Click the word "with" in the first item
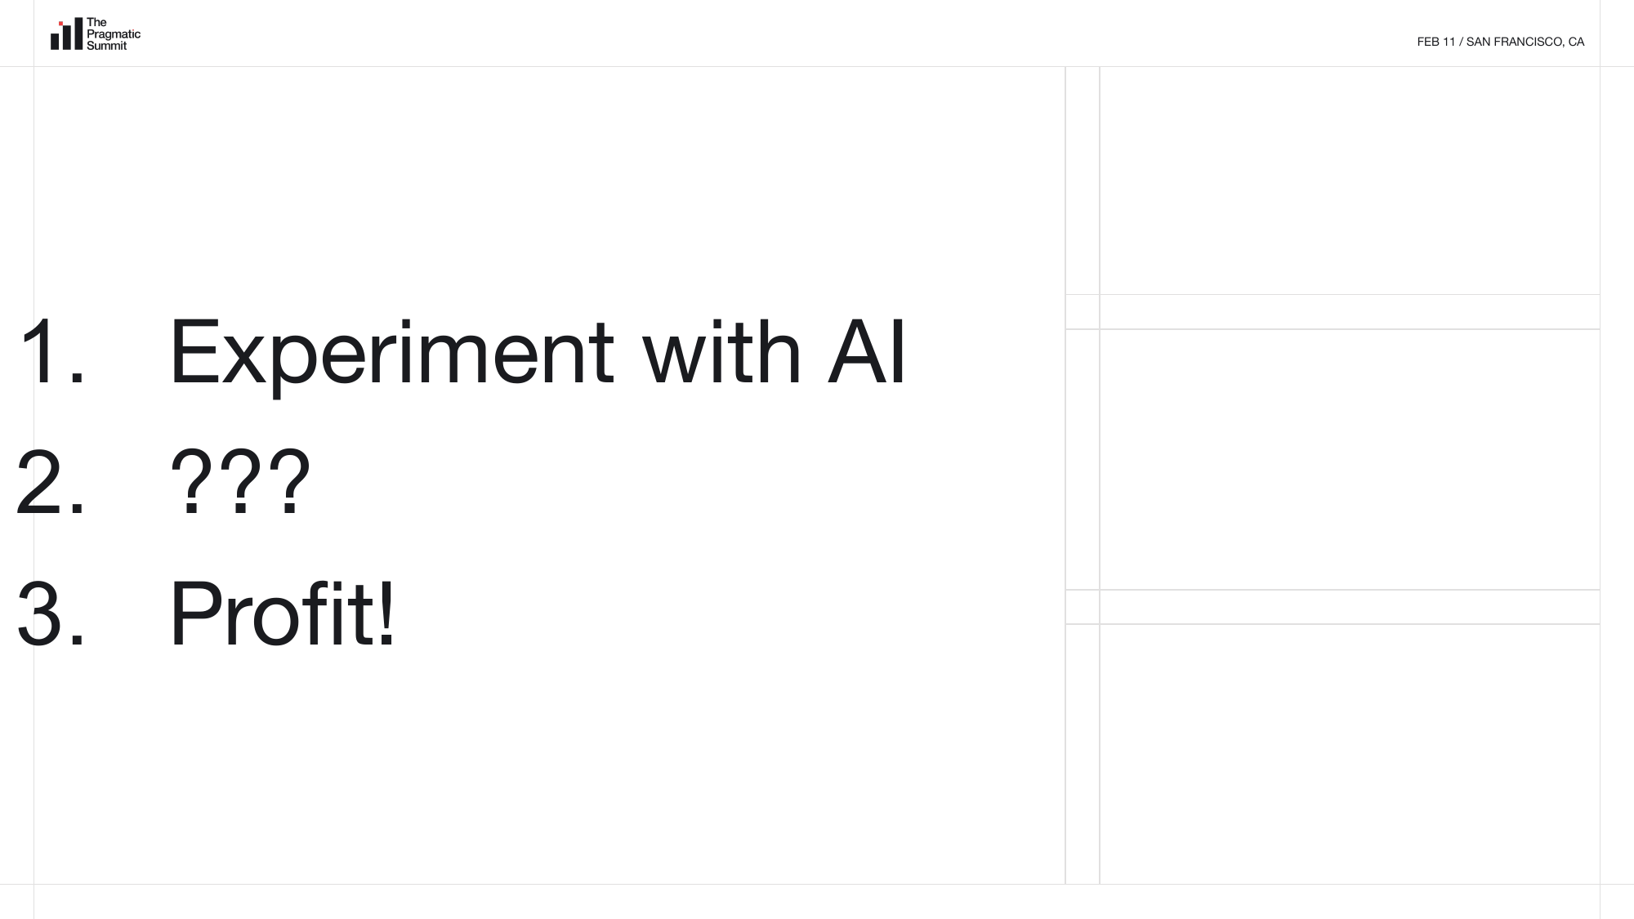The width and height of the screenshot is (1634, 919). tap(721, 352)
